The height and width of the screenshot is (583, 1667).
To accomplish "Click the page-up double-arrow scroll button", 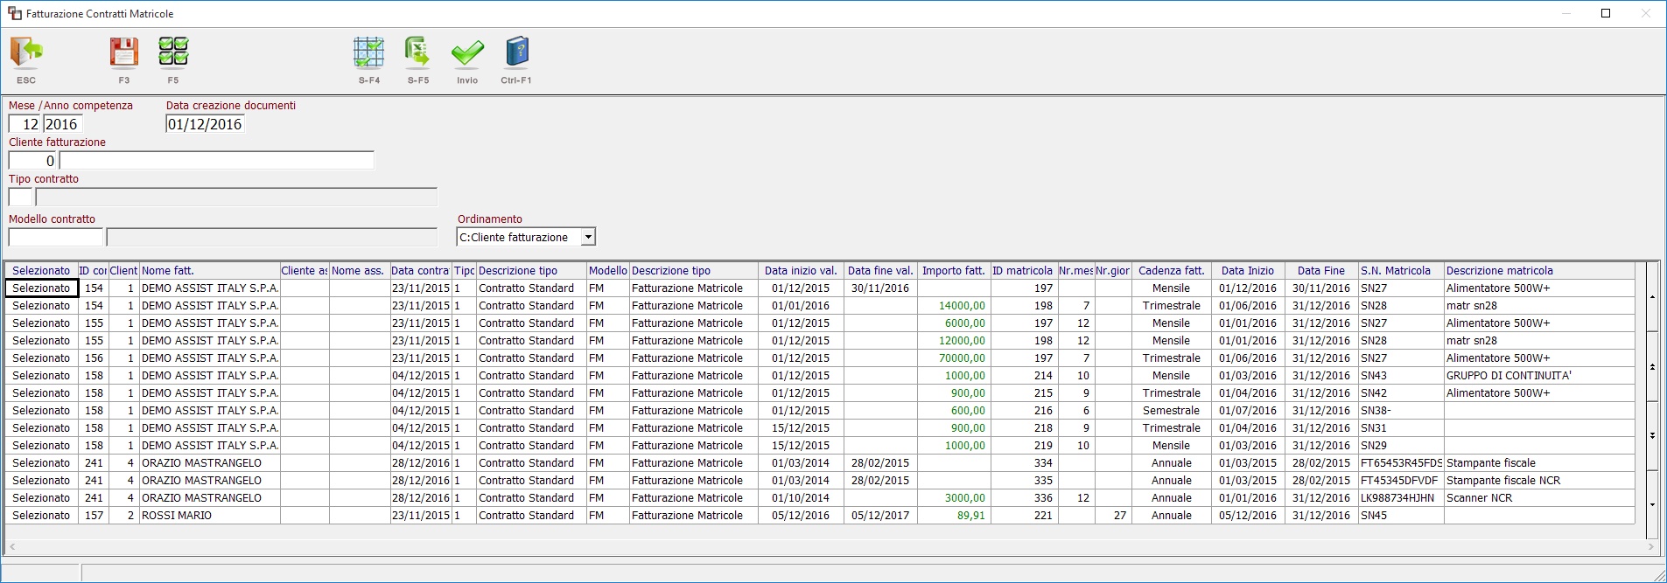I will [1652, 366].
